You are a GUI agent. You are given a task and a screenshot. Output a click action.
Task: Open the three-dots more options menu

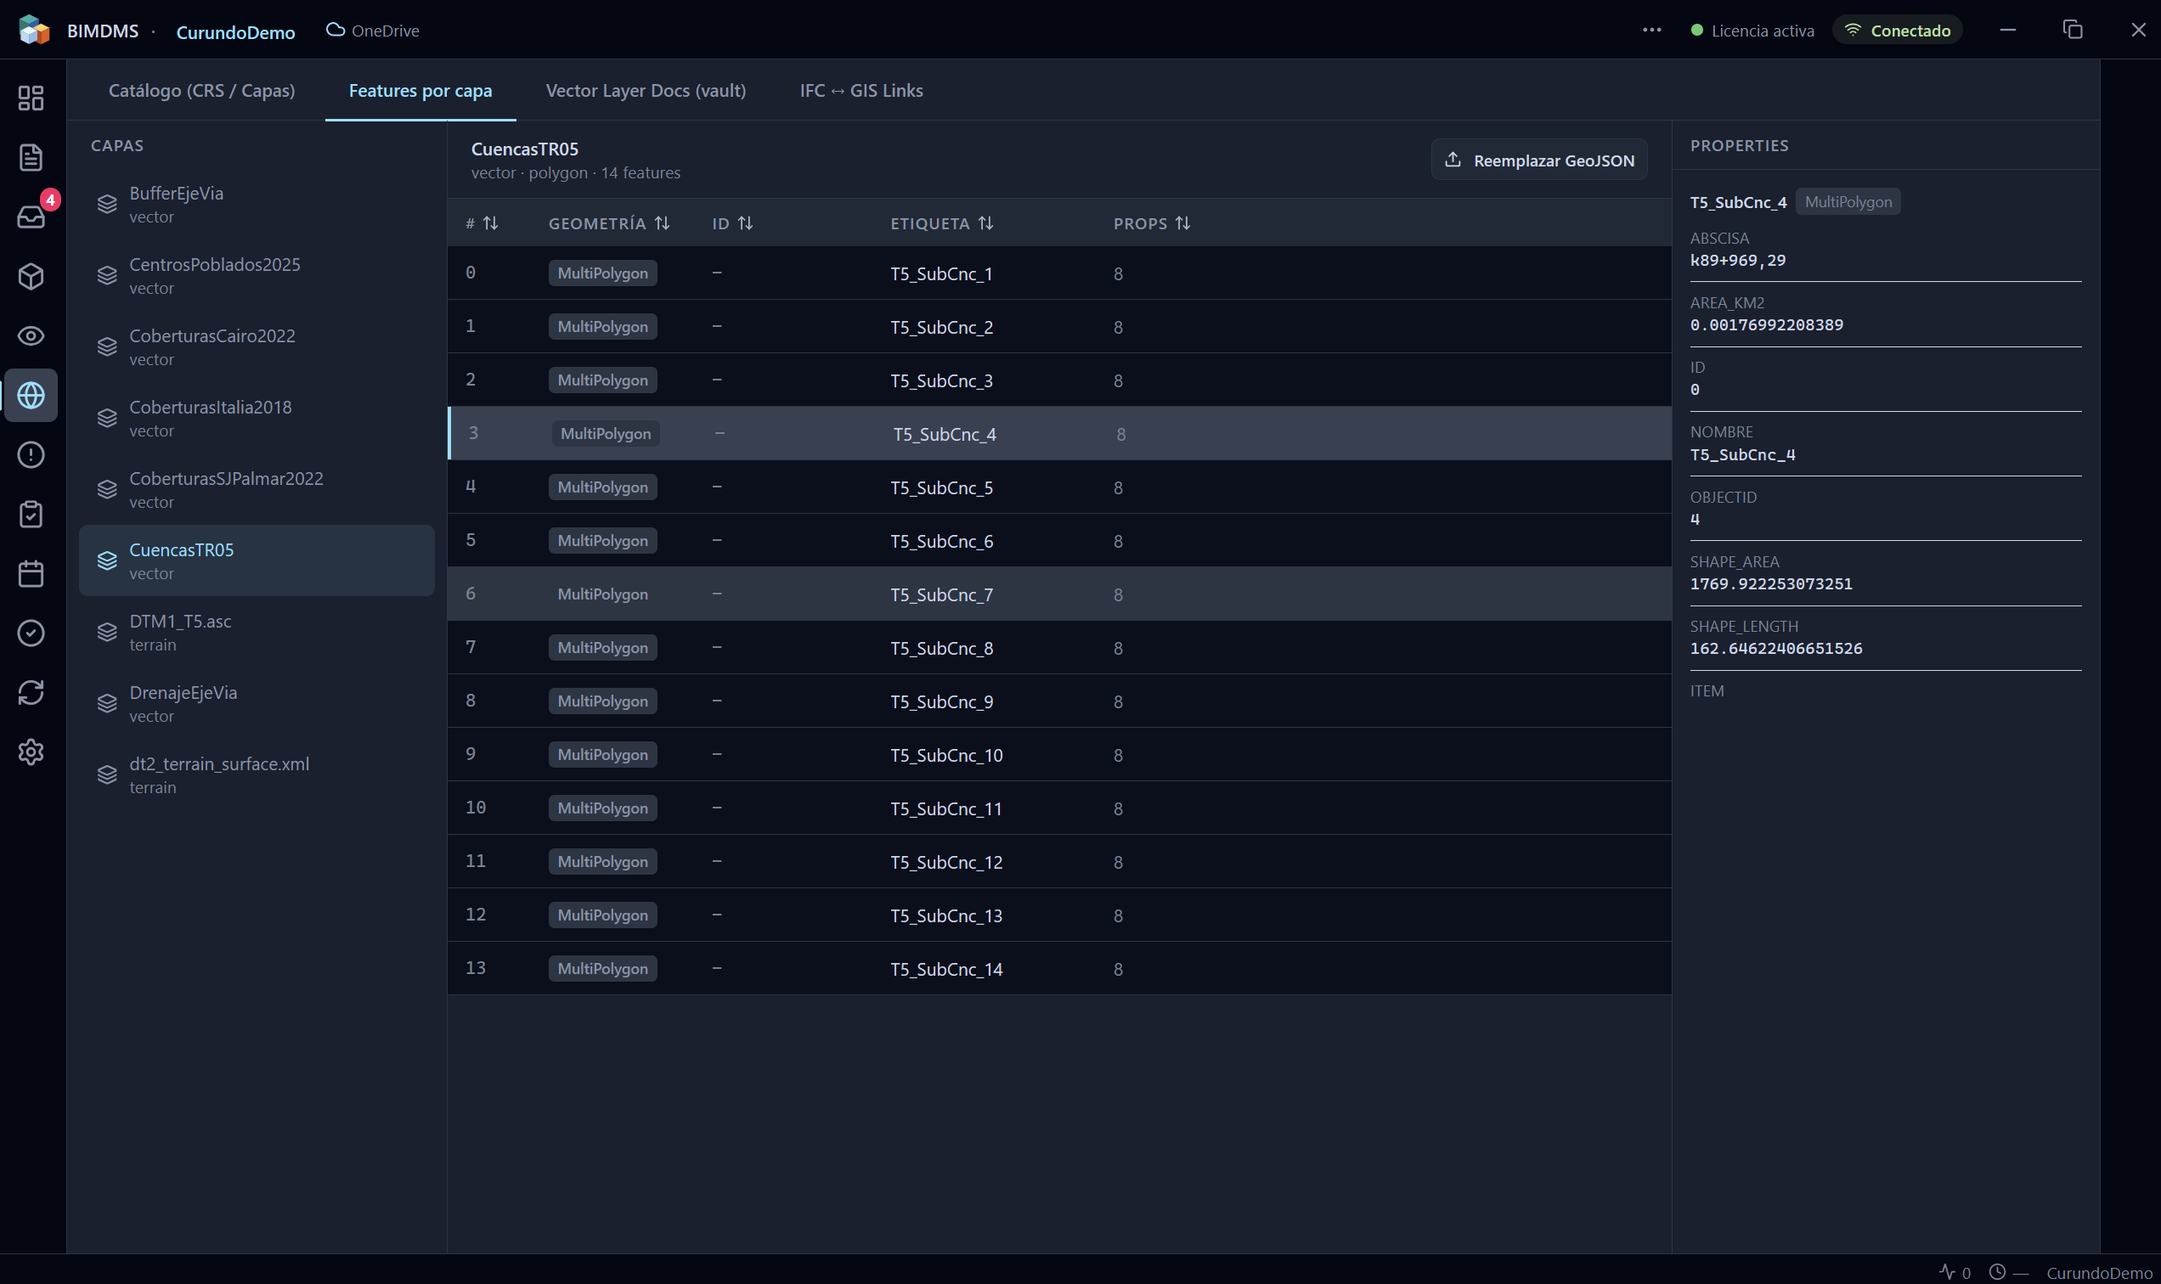tap(1651, 31)
